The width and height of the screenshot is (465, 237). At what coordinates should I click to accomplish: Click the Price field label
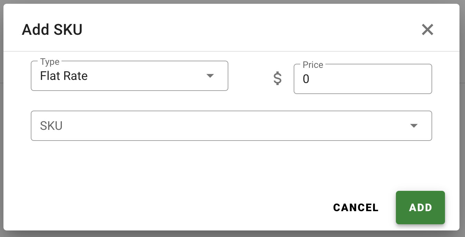pyautogui.click(x=313, y=65)
